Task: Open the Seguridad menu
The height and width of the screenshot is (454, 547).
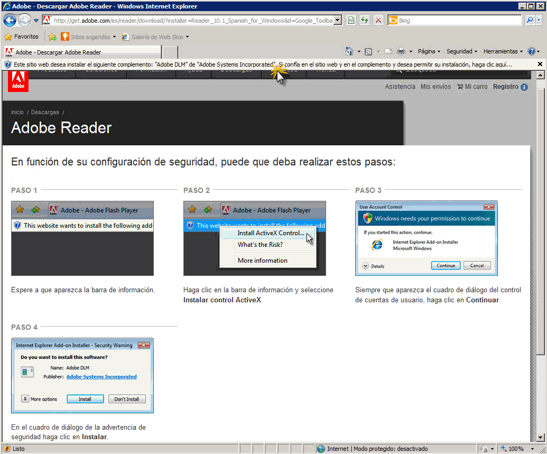Action: (461, 51)
